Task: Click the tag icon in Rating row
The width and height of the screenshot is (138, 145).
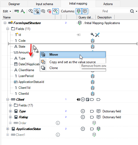Action: [x=92, y=117]
